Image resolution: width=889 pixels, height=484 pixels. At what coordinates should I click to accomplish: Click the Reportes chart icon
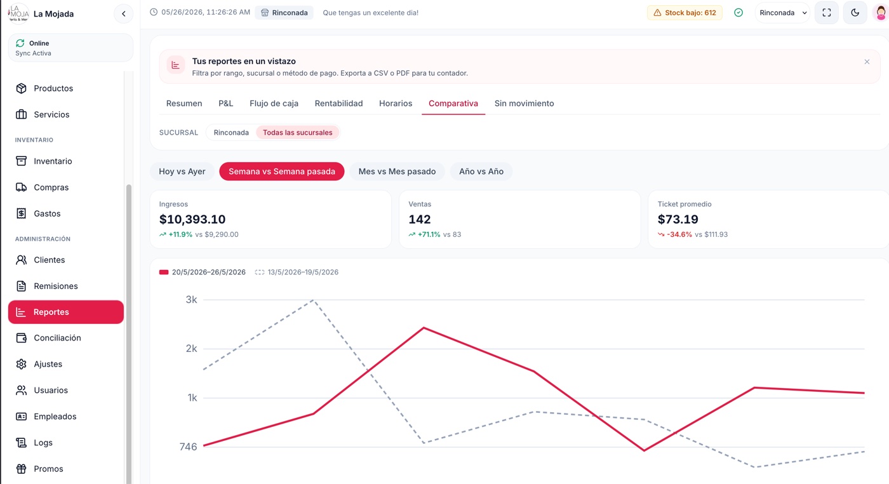pyautogui.click(x=21, y=312)
